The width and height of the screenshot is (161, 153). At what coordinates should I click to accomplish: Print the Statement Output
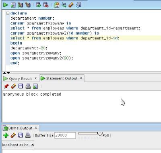point(28,86)
